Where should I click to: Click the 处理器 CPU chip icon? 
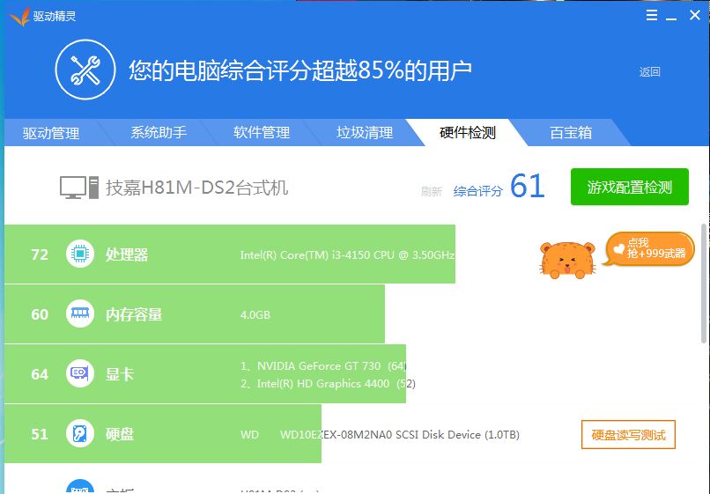[x=80, y=254]
